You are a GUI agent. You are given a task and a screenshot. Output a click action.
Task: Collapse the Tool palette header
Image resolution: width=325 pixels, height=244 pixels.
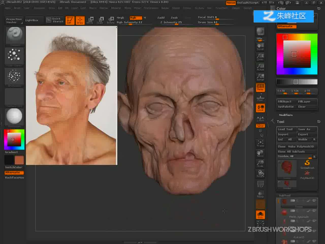click(x=280, y=122)
